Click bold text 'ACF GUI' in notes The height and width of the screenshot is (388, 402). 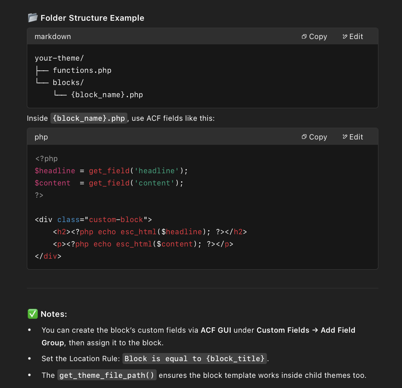pyautogui.click(x=216, y=330)
